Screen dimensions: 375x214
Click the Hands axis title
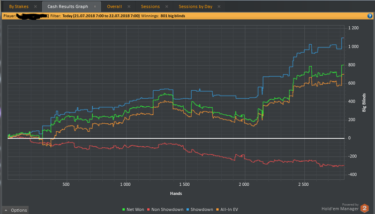(176, 194)
